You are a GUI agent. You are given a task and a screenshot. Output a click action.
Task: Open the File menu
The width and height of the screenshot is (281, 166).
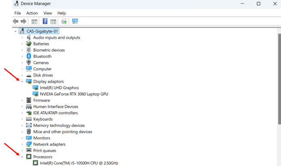(18, 13)
